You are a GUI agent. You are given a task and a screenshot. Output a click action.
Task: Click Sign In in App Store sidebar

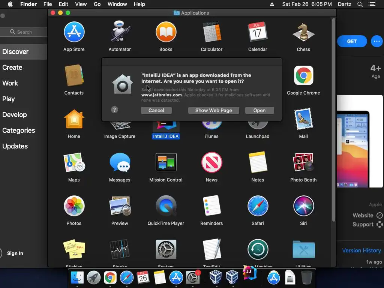(15, 253)
